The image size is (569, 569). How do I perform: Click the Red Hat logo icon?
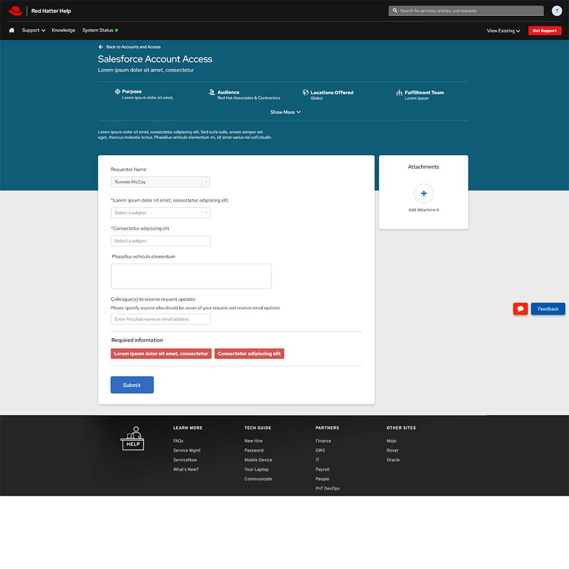pos(15,11)
